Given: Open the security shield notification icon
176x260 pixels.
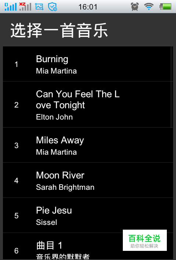Looking at the screenshot, I should (x=52, y=7).
